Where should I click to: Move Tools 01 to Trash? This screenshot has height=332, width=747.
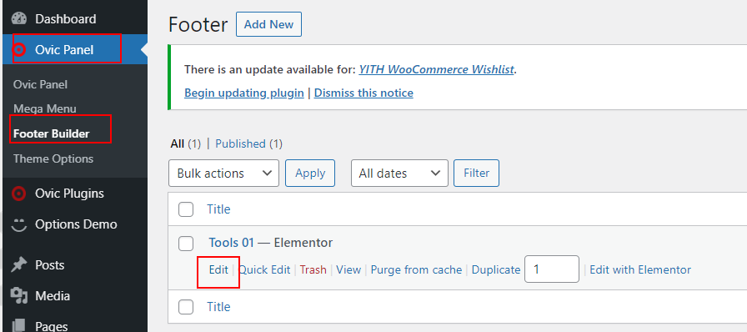313,270
